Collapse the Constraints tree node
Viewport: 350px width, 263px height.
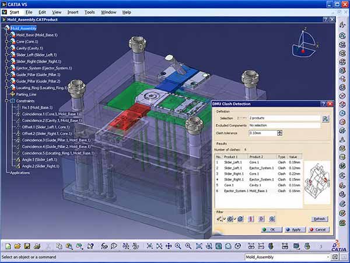coord(6,101)
